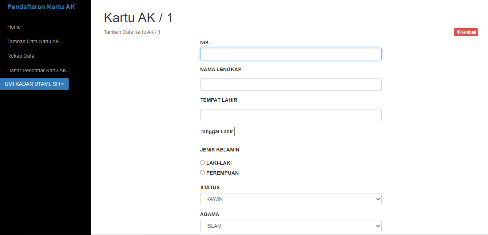
Task: Open the Home sidebar menu item
Action: click(14, 27)
